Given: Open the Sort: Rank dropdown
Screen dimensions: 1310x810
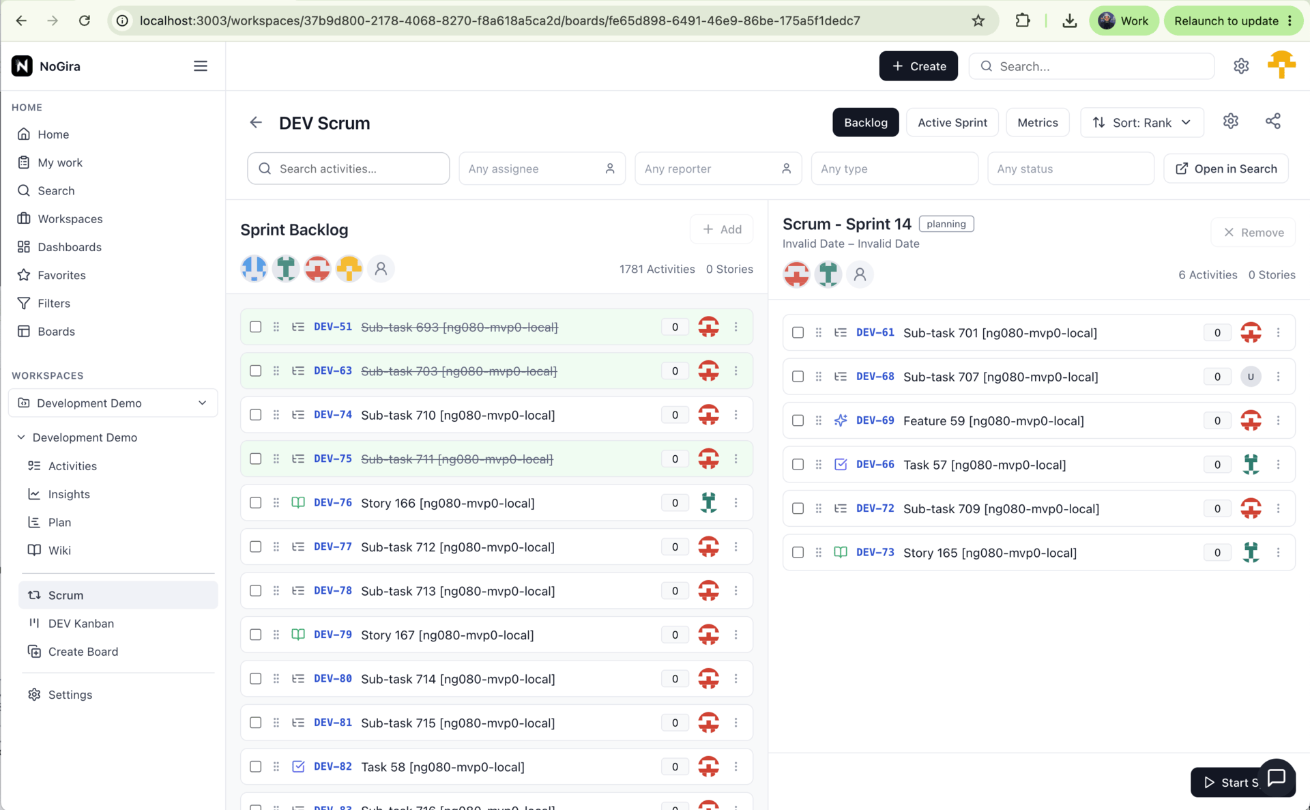Looking at the screenshot, I should click(1141, 122).
